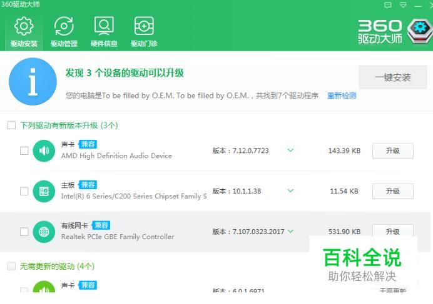Upgrade the Realtek PCIe GBE driver
The image size is (433, 304).
[x=393, y=231]
